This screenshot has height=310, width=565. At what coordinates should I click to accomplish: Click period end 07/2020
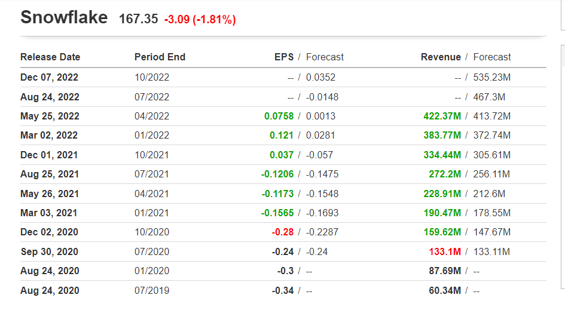pyautogui.click(x=152, y=251)
